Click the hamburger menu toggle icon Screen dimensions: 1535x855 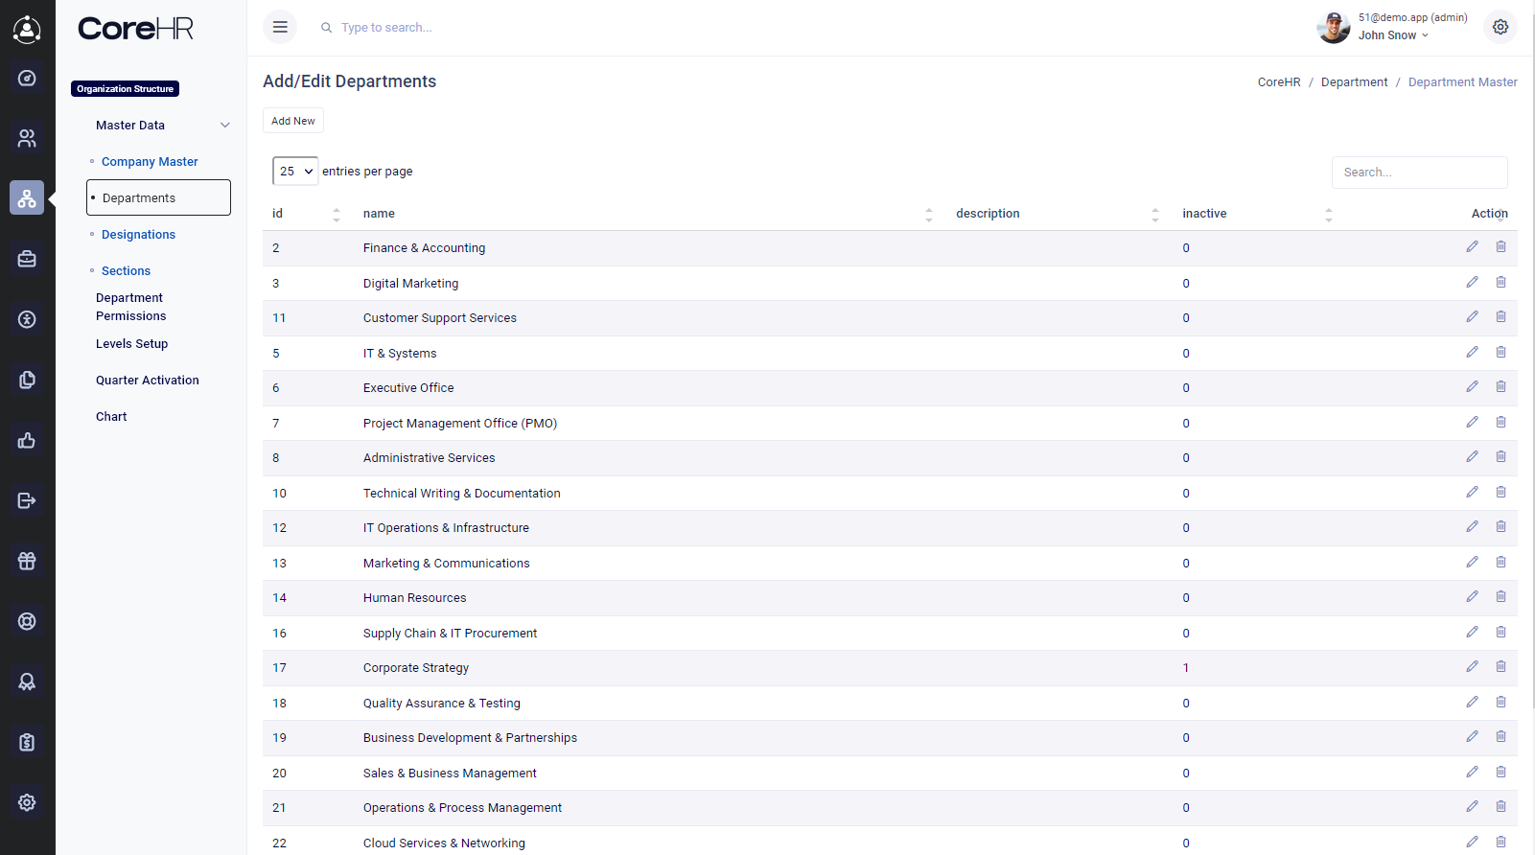coord(280,27)
